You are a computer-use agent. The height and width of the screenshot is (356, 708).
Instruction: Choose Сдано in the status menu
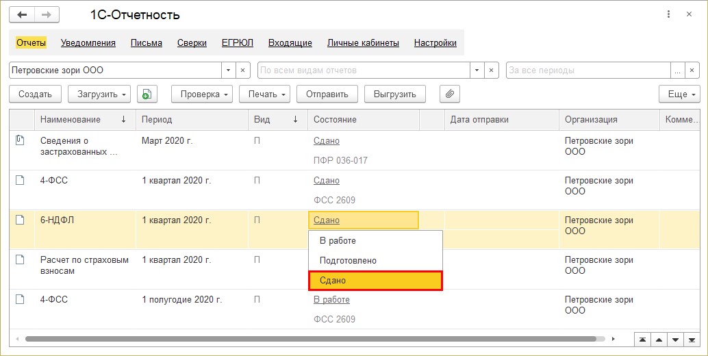375,280
